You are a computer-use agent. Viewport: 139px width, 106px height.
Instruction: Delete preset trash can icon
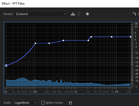pyautogui.click(x=79, y=14)
